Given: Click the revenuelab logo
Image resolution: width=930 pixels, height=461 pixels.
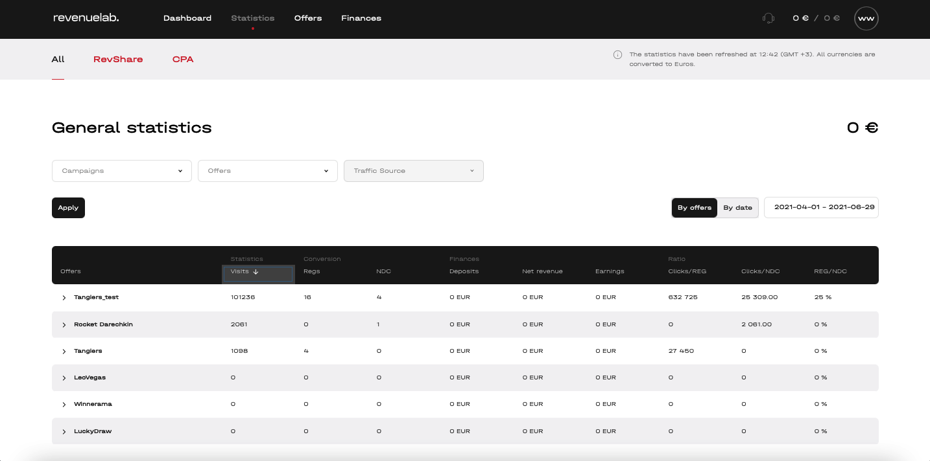Looking at the screenshot, I should pos(86,18).
